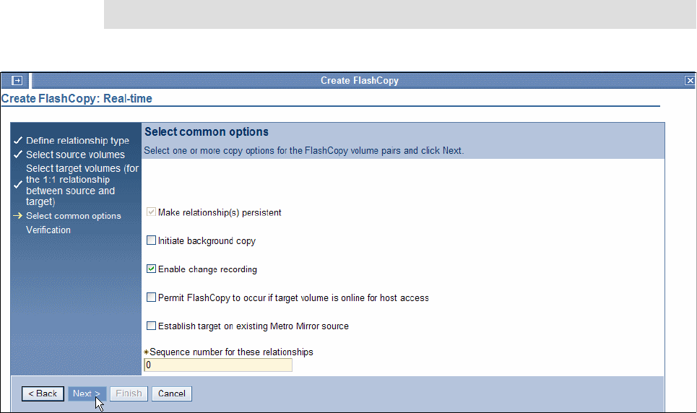Enable the Initiate background copy checkbox
Viewport: 697px width, 413px height.
pyautogui.click(x=151, y=240)
